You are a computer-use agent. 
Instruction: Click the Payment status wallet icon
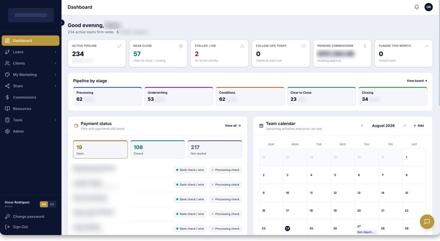(76, 126)
